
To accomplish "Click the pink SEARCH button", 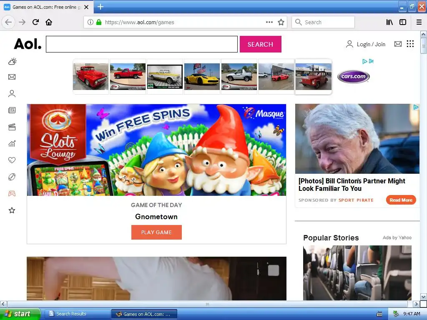I will pos(260,44).
